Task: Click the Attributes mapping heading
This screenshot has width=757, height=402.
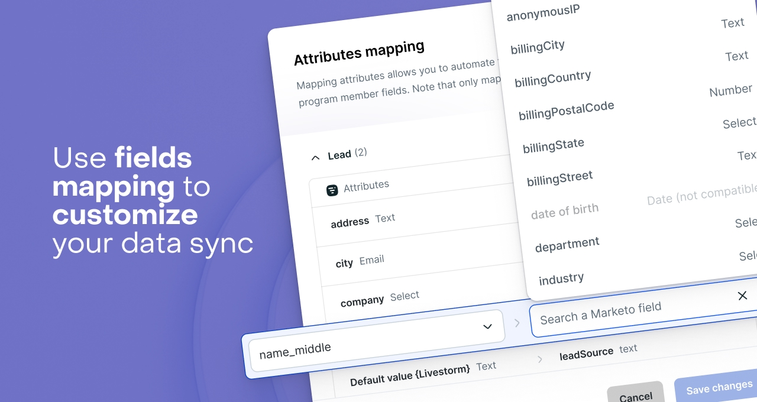Action: point(359,53)
